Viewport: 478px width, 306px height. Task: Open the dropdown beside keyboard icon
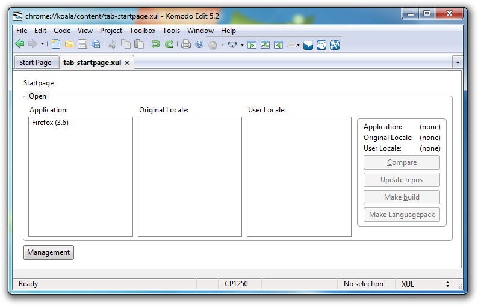(x=298, y=45)
